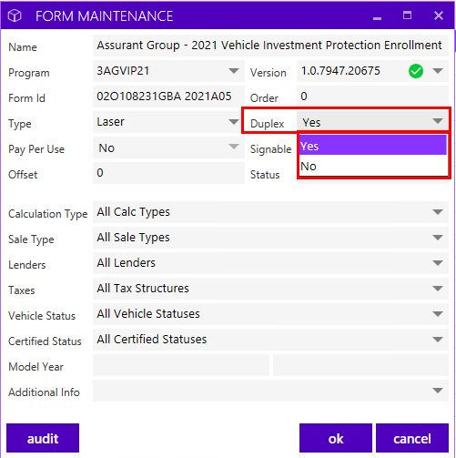Open the Version dropdown arrow
Screen dimensions: 456x458
click(438, 71)
